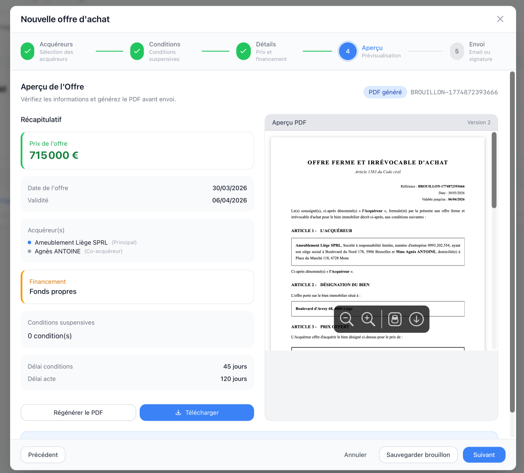Click the Conditions step checkmark icon

point(137,51)
